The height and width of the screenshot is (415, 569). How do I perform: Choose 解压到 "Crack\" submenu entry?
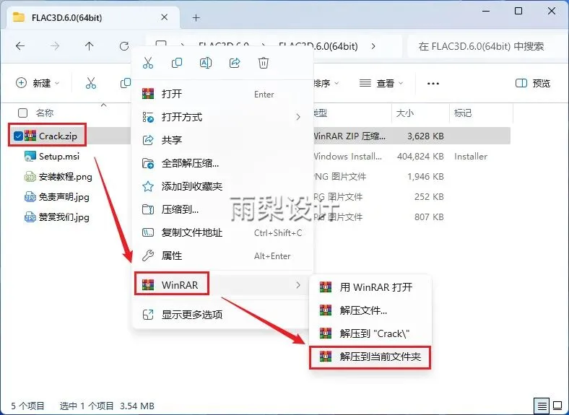point(370,333)
